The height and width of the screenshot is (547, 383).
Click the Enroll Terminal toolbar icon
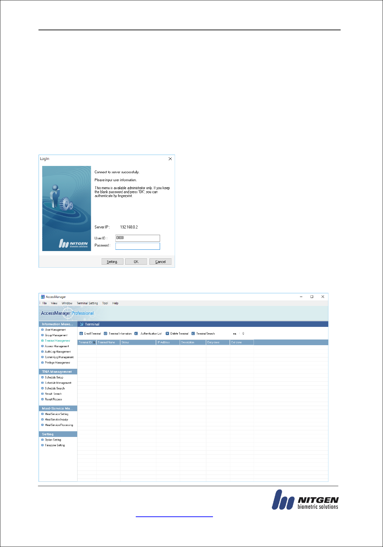pyautogui.click(x=81, y=334)
